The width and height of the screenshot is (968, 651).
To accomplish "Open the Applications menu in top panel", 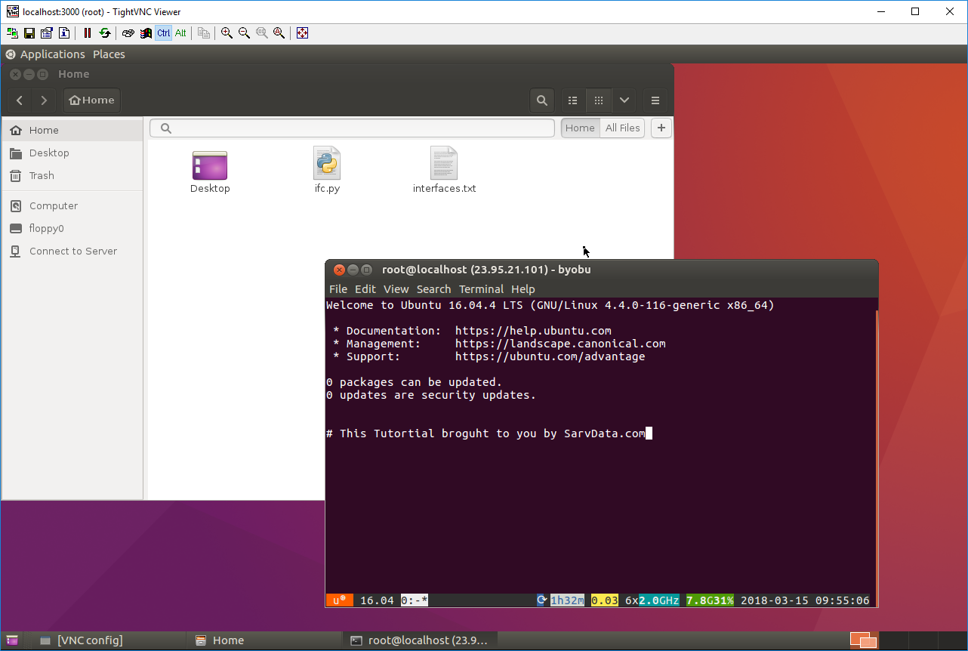I will pos(52,54).
